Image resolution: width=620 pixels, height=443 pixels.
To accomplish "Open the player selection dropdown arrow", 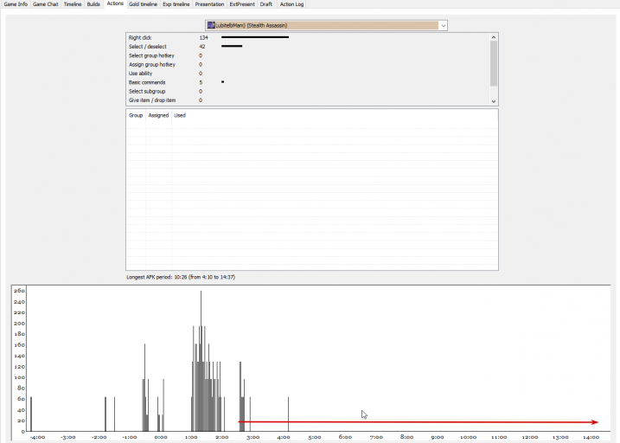I will click(x=444, y=25).
